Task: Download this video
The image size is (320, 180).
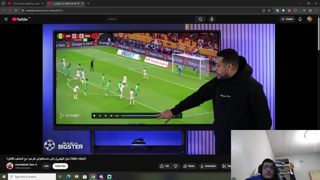Action: pos(208,166)
